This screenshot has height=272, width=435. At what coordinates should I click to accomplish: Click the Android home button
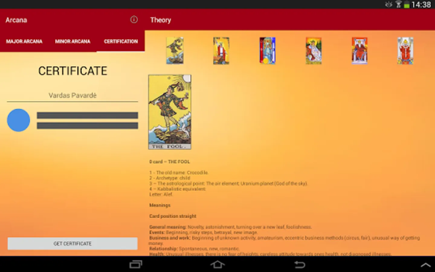click(217, 265)
